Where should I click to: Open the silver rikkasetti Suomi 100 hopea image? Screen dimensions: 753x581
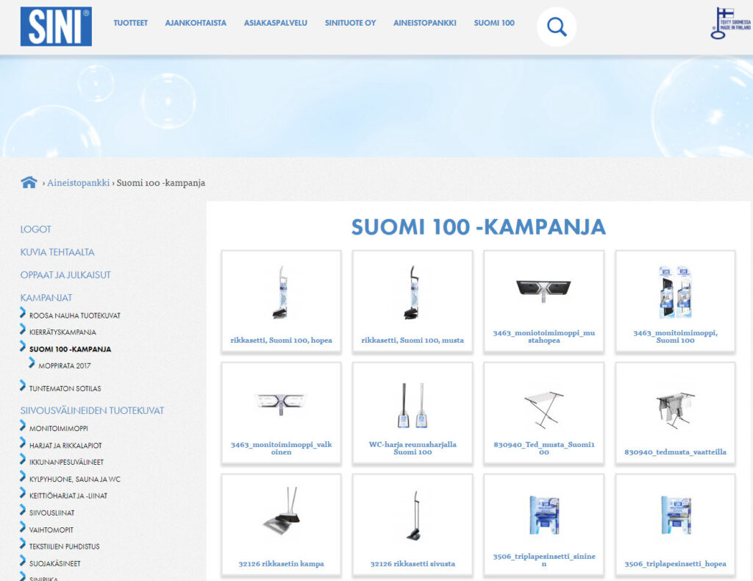(x=281, y=293)
